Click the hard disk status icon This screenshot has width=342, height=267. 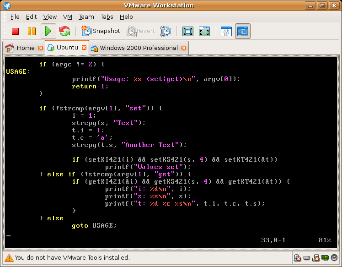[307, 258]
